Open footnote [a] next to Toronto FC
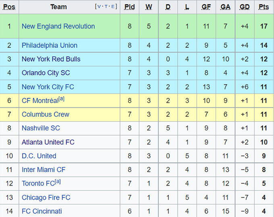Viewport: 274px width, 217px height. pos(58,182)
